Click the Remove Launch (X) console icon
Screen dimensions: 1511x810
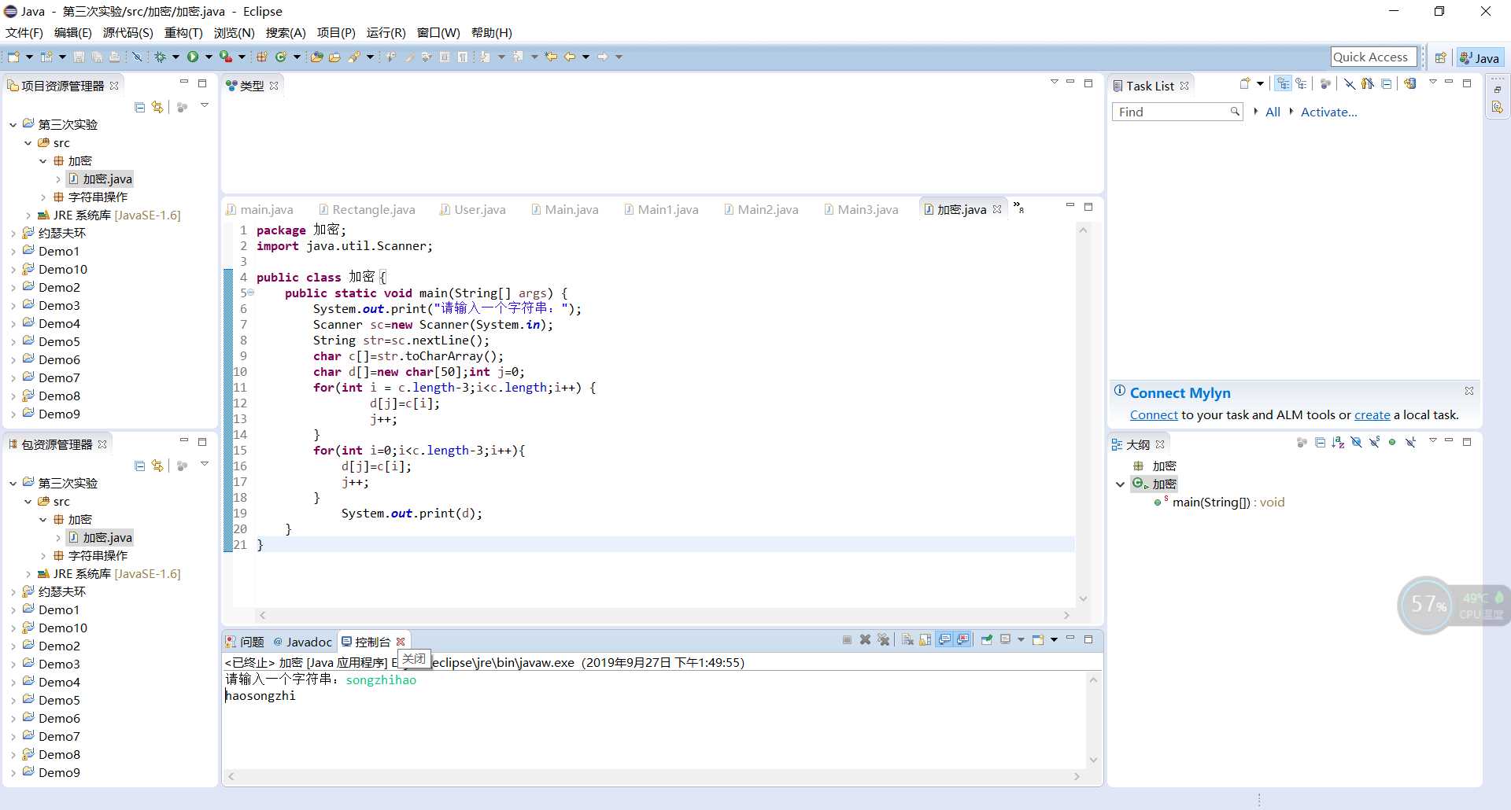pyautogui.click(x=865, y=639)
